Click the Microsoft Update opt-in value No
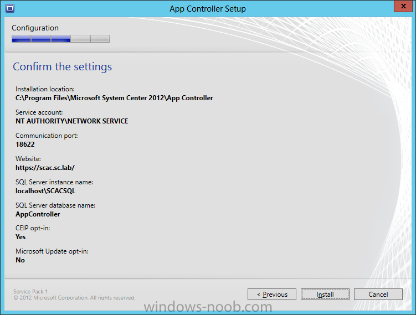416x315 pixels. pyautogui.click(x=20, y=260)
